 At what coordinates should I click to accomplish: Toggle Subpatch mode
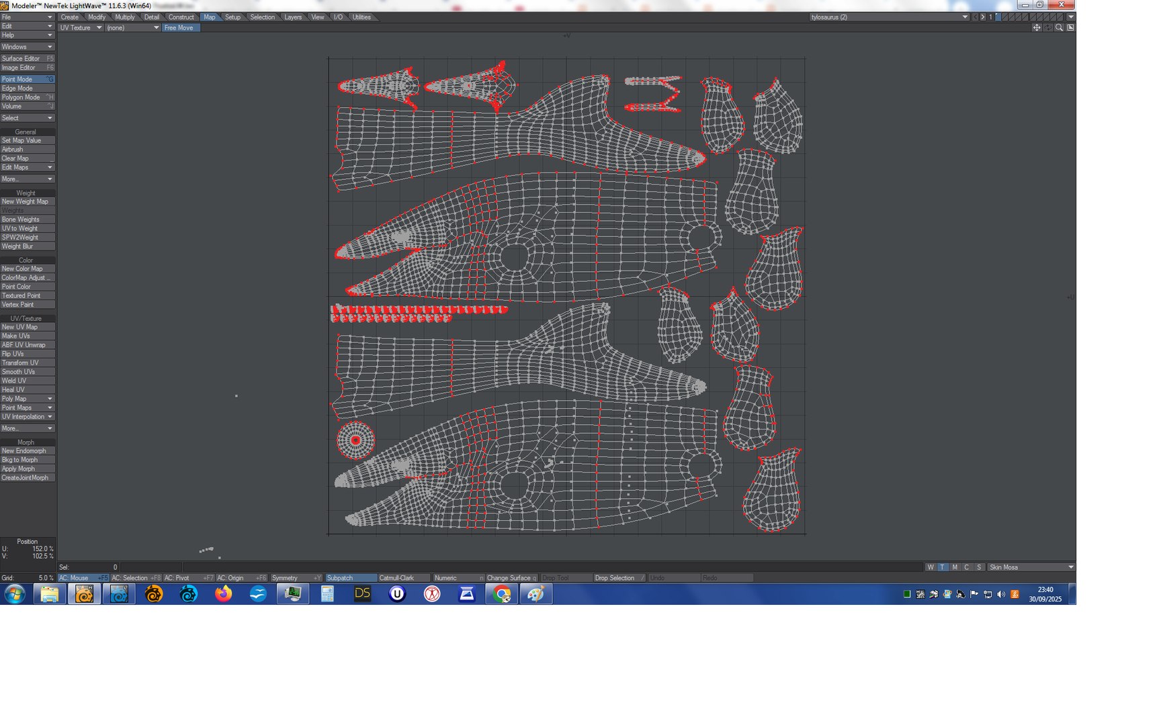click(351, 578)
